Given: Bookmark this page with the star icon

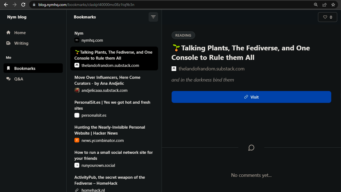Looking at the screenshot, I should [x=333, y=5].
